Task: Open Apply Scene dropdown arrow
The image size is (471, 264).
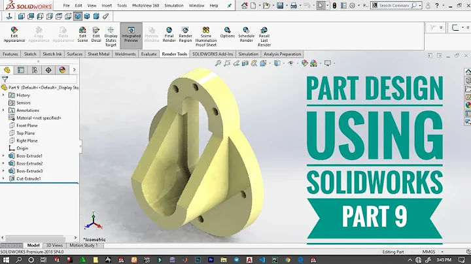Action: click(x=320, y=63)
